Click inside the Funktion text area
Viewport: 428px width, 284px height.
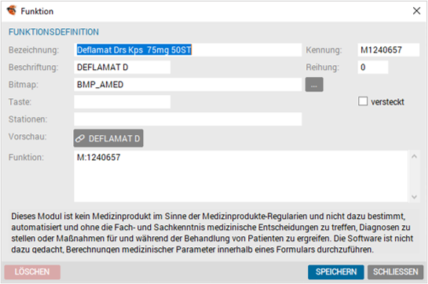tap(241, 177)
